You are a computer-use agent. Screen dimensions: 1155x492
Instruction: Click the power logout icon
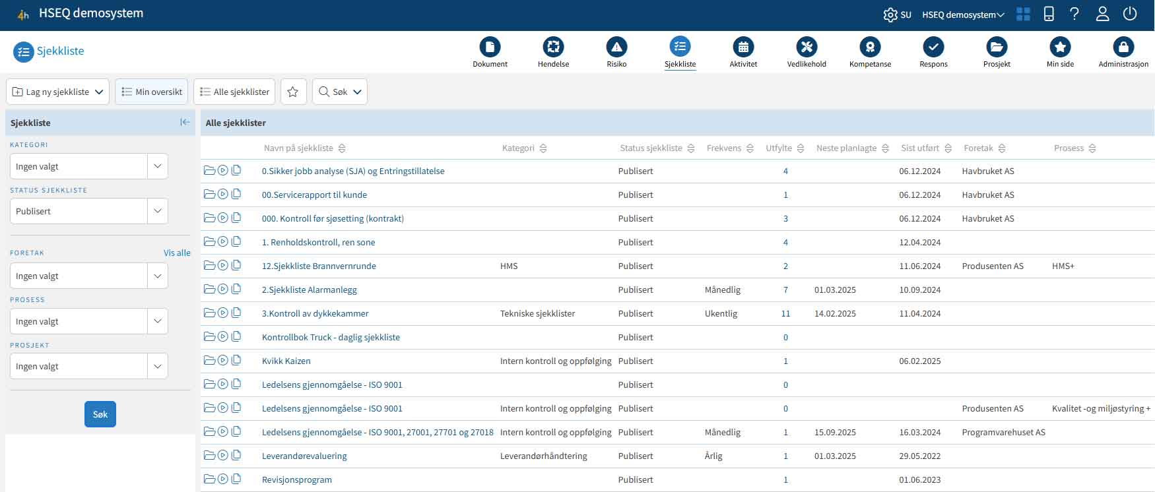(x=1130, y=14)
